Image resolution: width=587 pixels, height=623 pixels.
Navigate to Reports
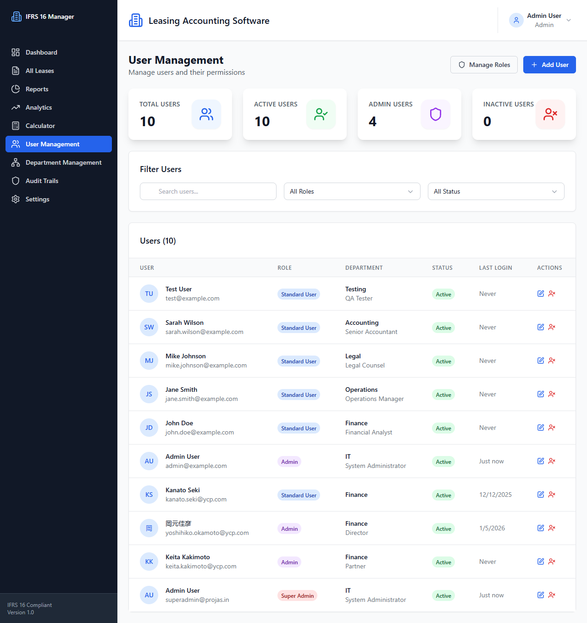pyautogui.click(x=59, y=89)
